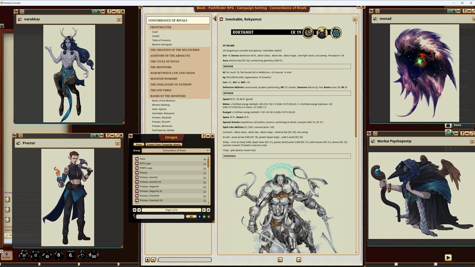The height and width of the screenshot is (267, 475).
Task: Toggle the padlock icon on the narakkas window
Action: pyautogui.click(x=98, y=11)
